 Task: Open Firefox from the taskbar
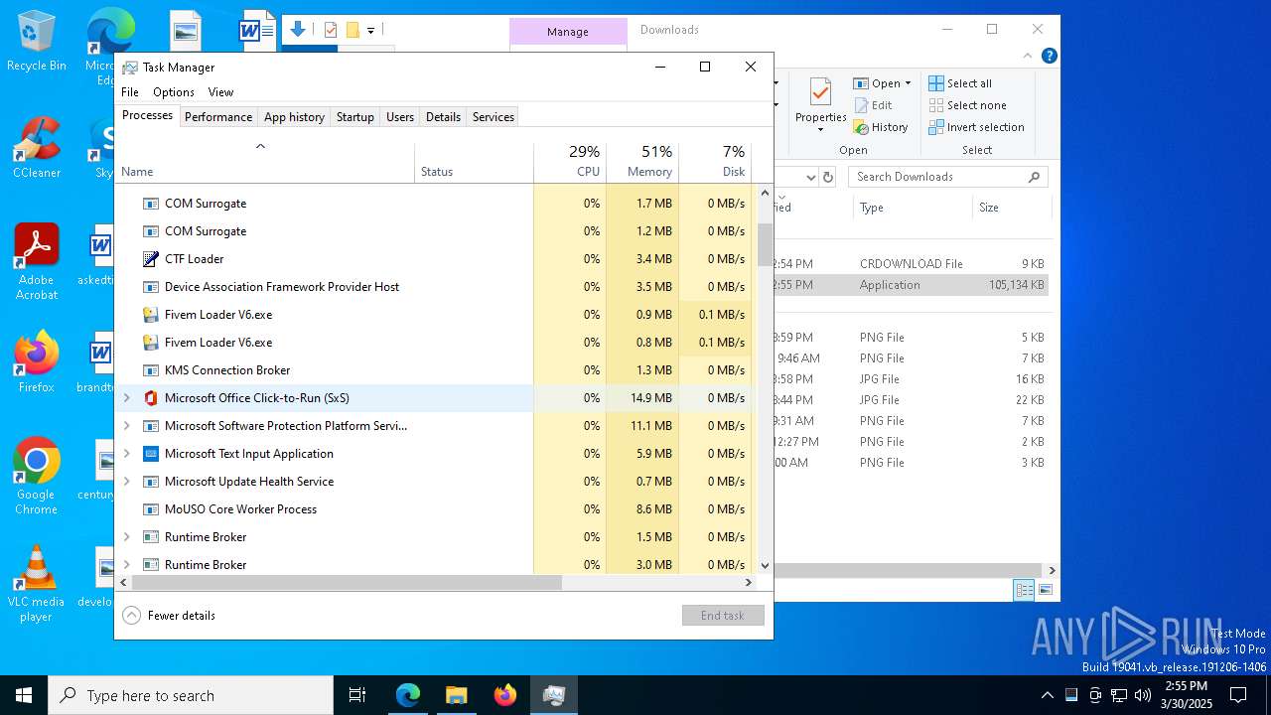coord(504,695)
